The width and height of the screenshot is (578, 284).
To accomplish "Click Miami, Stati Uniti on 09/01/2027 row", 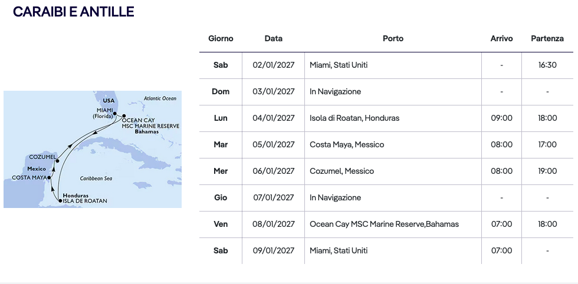I will click(x=339, y=251).
